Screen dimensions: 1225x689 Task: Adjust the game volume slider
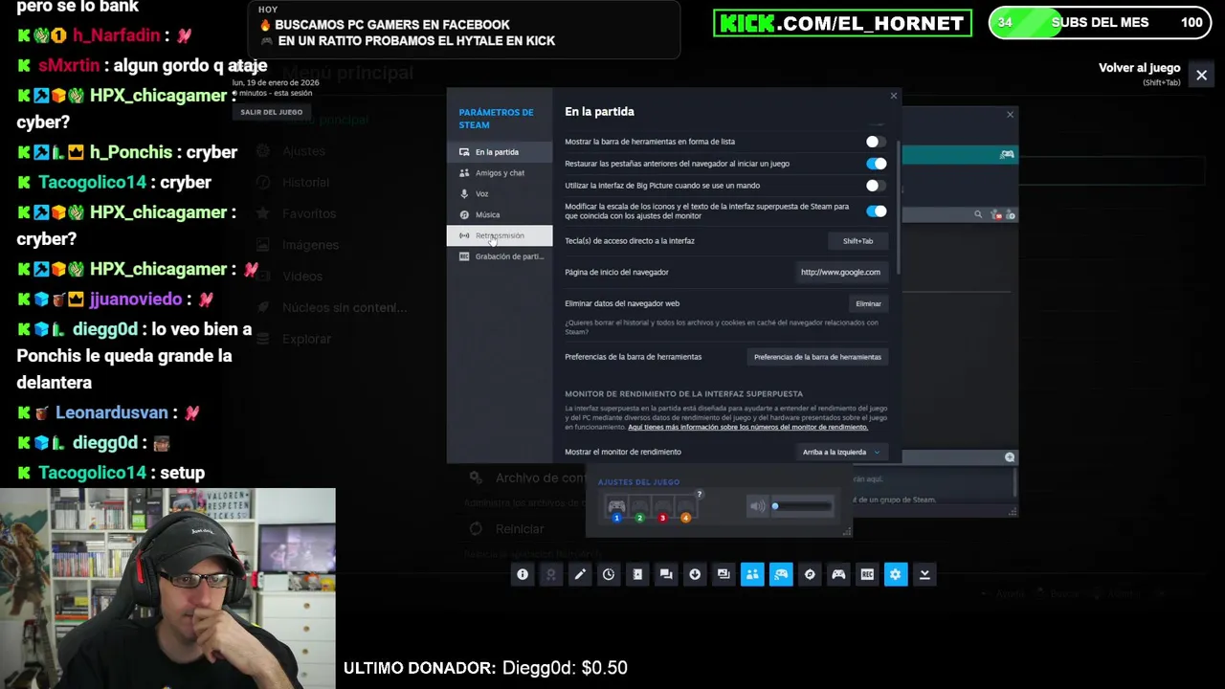803,506
